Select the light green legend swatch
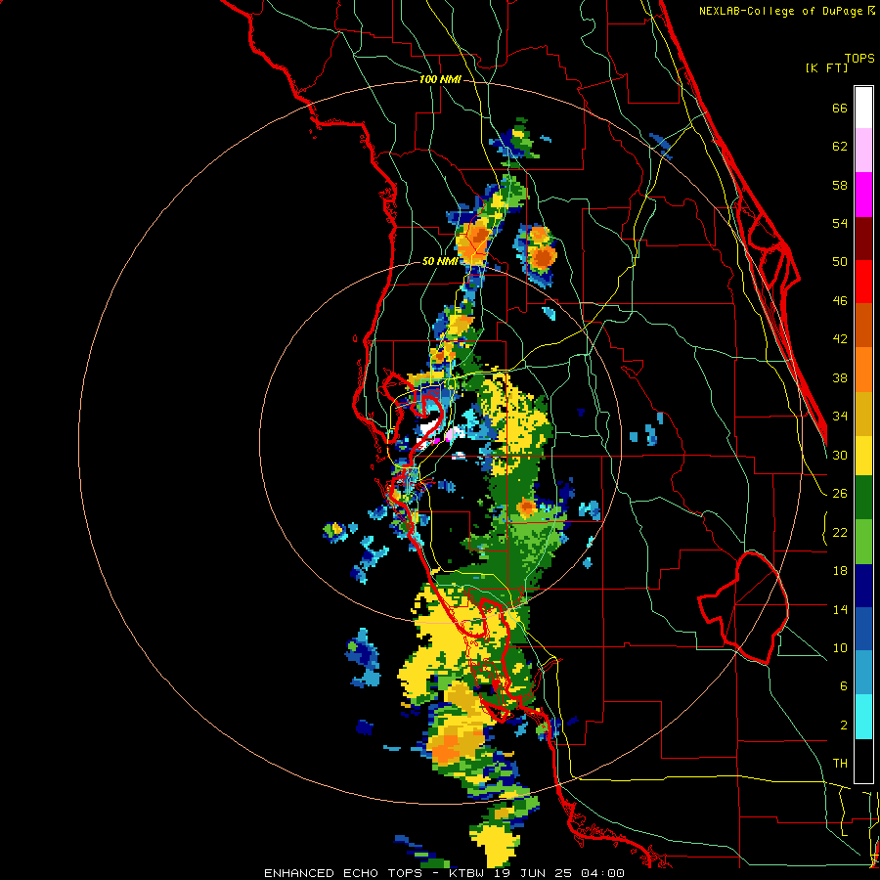The height and width of the screenshot is (880, 880). coord(863,542)
